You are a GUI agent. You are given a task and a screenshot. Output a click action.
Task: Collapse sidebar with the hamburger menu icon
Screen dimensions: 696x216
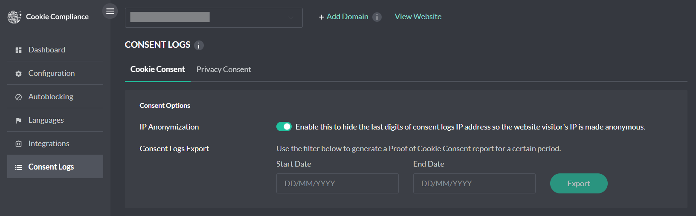point(110,11)
